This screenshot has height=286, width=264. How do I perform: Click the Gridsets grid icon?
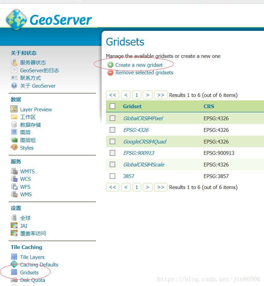click(x=14, y=272)
